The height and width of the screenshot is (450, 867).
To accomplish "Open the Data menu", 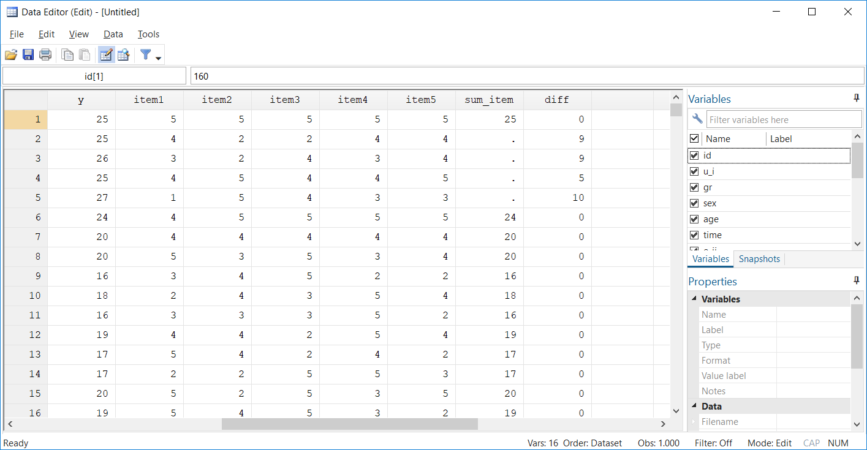I will click(113, 34).
